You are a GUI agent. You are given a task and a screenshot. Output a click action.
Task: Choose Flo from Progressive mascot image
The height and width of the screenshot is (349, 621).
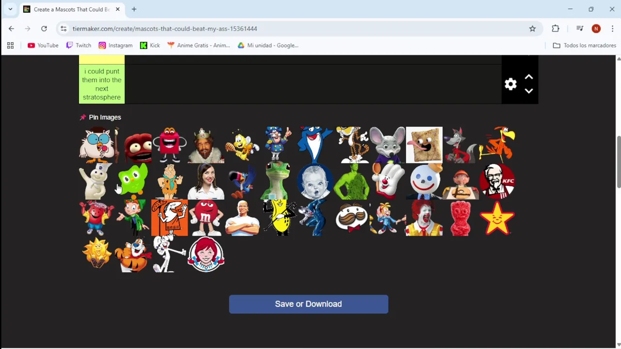(206, 181)
